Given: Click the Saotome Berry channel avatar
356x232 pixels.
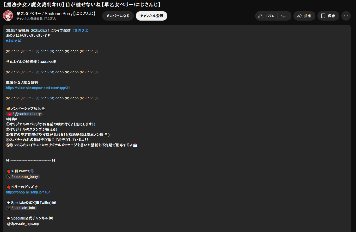Looking at the screenshot, I should [x=8, y=16].
